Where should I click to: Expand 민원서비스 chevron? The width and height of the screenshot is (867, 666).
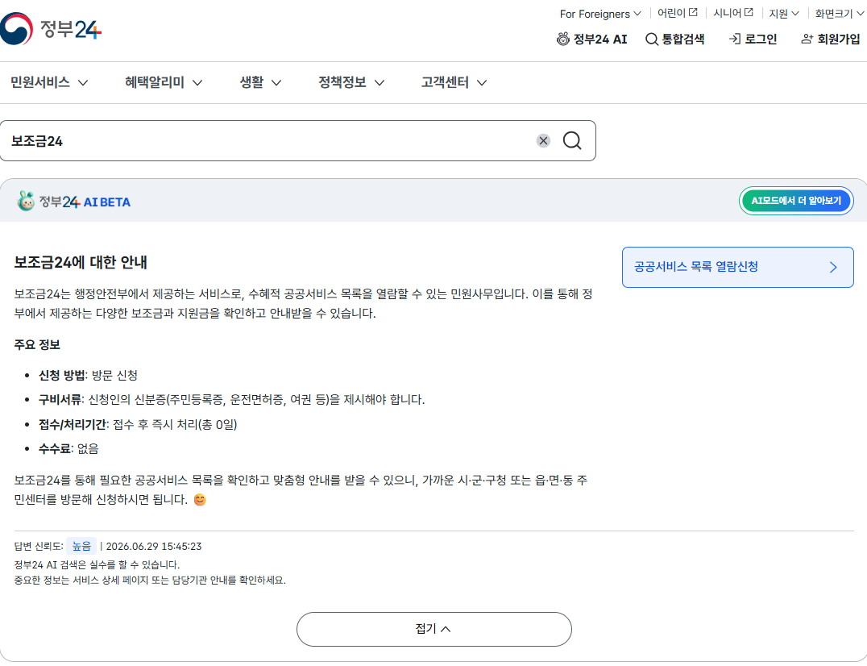(83, 83)
